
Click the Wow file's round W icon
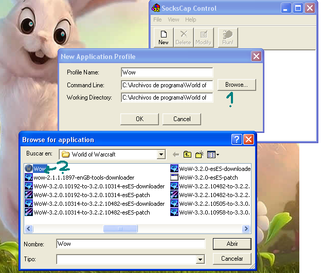click(29, 168)
